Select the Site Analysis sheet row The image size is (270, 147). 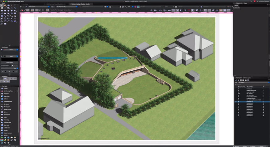point(252,94)
